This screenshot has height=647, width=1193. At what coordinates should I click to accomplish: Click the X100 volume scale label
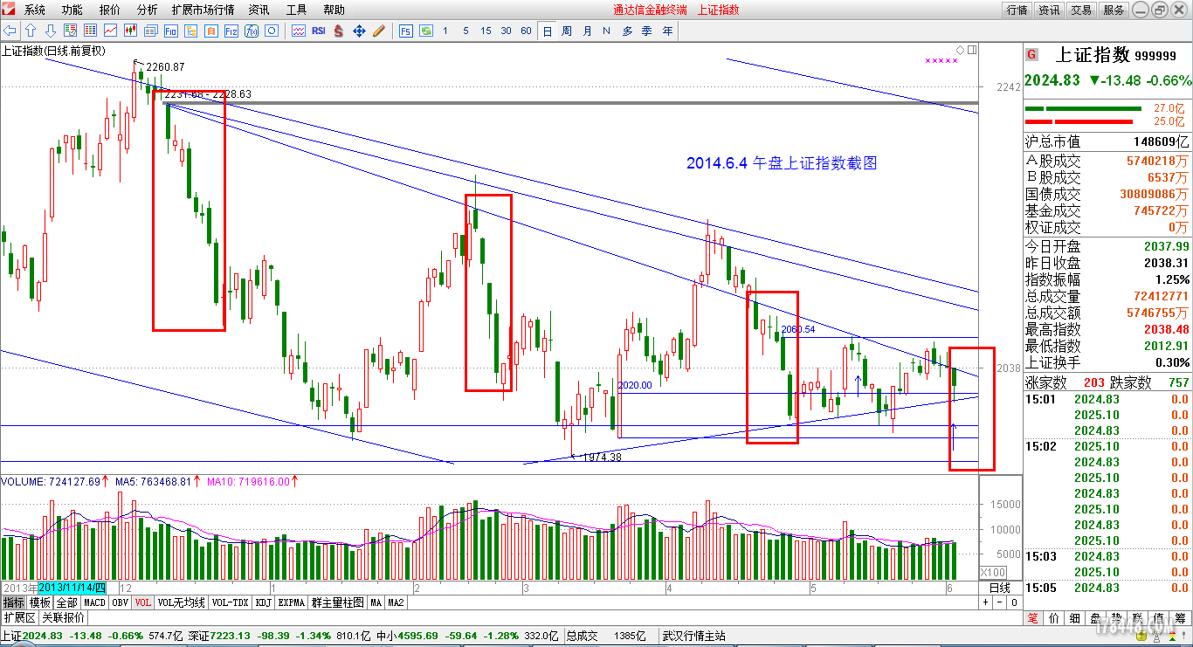tap(992, 572)
